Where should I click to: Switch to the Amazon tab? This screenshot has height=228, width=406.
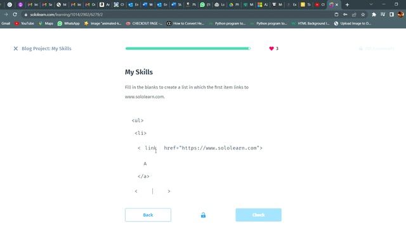104,4
